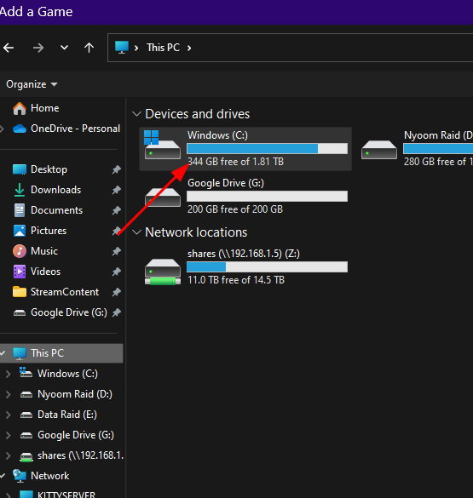The height and width of the screenshot is (498, 473).
Task: Collapse the Devices and drives group
Action: pos(136,114)
